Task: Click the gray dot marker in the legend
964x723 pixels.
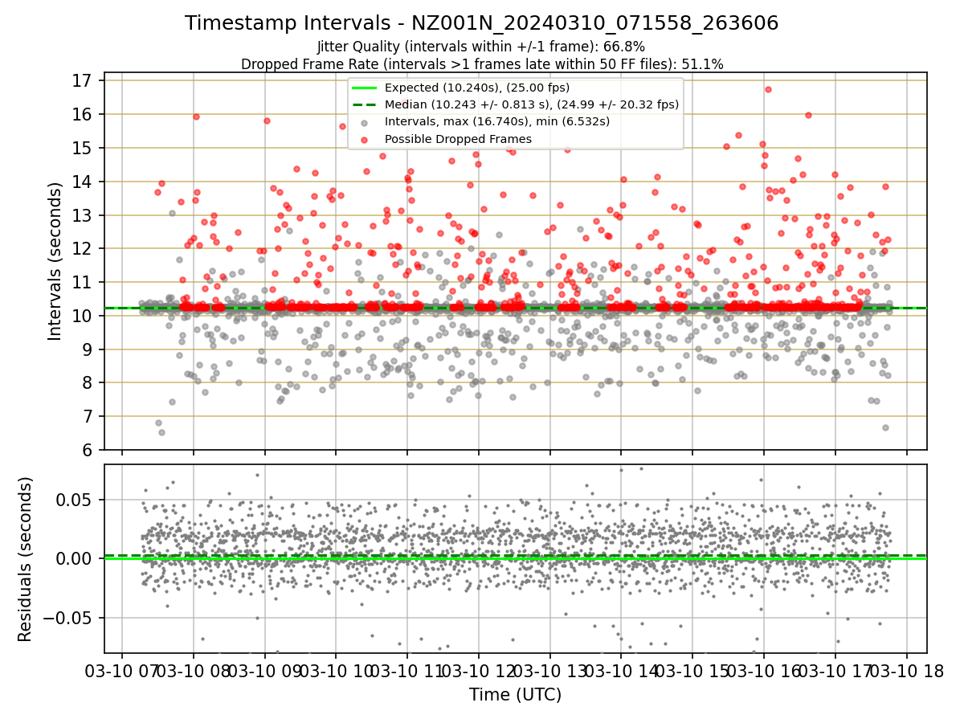Action: [x=364, y=123]
